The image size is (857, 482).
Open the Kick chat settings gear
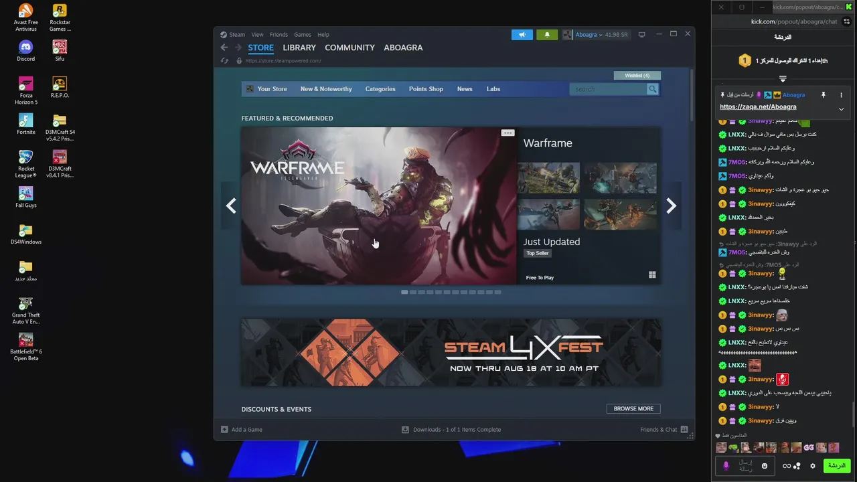pyautogui.click(x=813, y=466)
